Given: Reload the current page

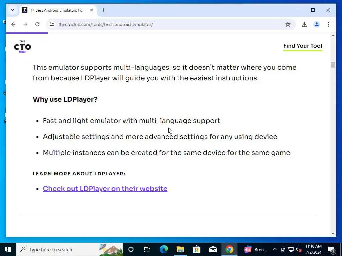Looking at the screenshot, I should tap(37, 24).
